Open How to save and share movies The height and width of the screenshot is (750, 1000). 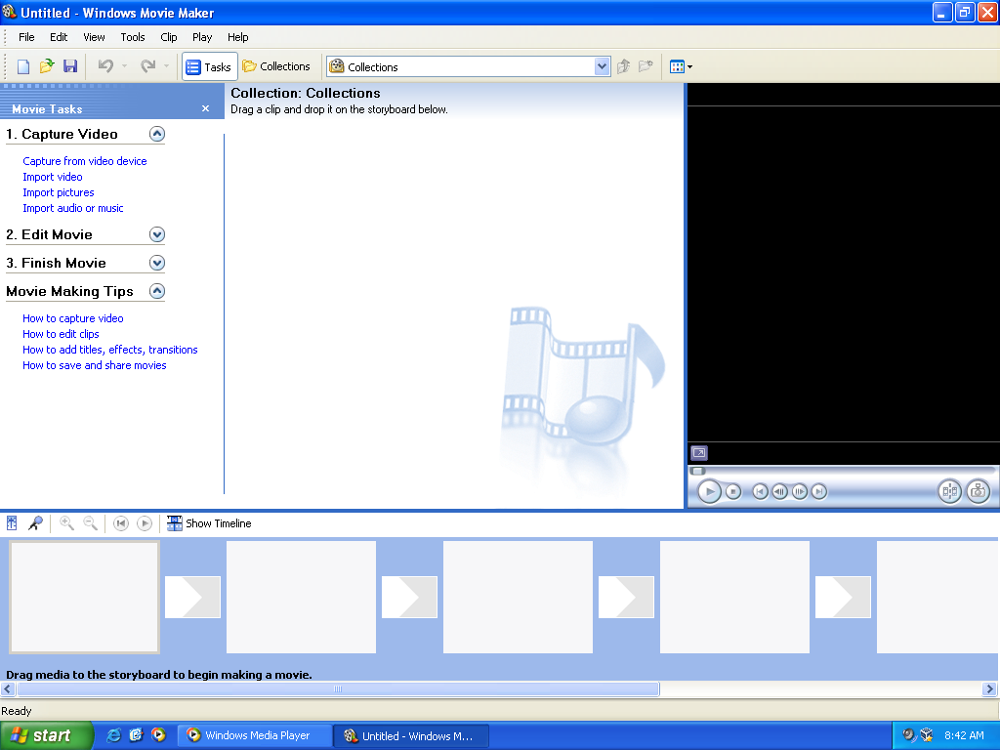click(95, 365)
